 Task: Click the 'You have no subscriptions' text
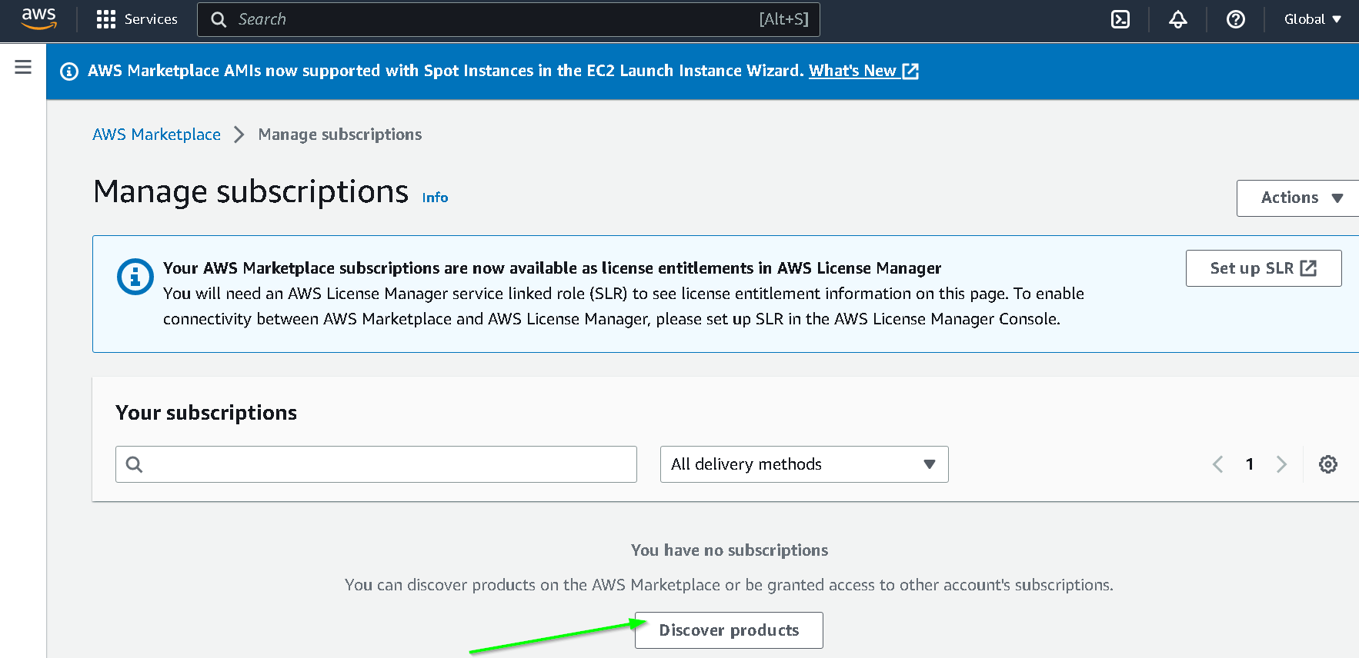730,550
